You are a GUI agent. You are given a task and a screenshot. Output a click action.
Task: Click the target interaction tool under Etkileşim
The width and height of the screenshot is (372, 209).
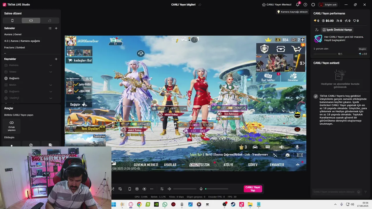[31, 145]
